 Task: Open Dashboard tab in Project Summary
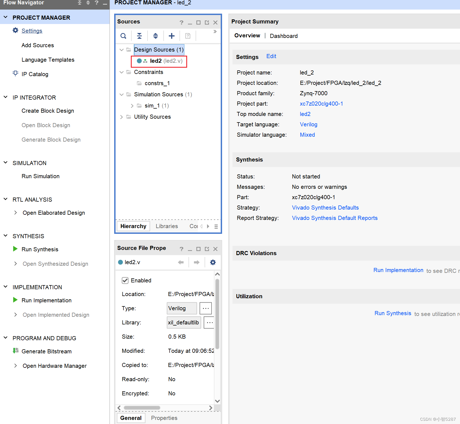pyautogui.click(x=284, y=36)
